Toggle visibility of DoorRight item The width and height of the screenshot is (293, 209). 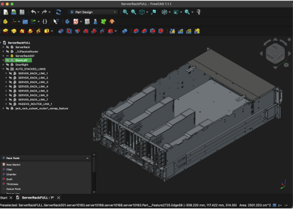pyautogui.click(x=8, y=64)
